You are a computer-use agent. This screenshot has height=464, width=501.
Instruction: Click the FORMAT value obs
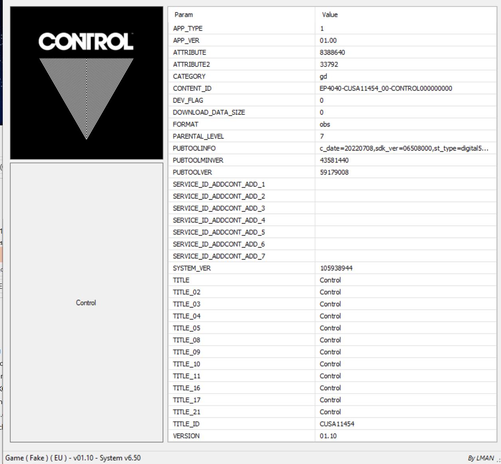click(325, 124)
